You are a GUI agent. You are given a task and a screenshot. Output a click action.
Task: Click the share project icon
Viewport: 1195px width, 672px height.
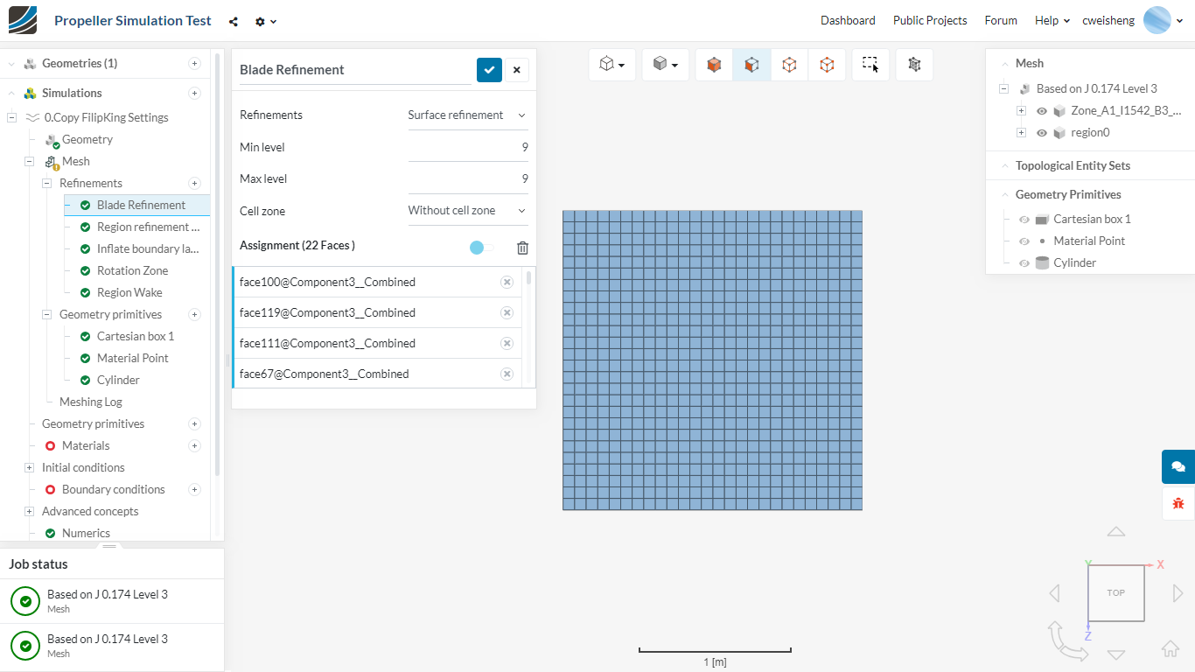(234, 21)
